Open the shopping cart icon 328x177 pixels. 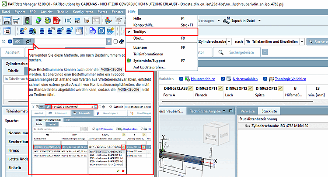point(17,20)
